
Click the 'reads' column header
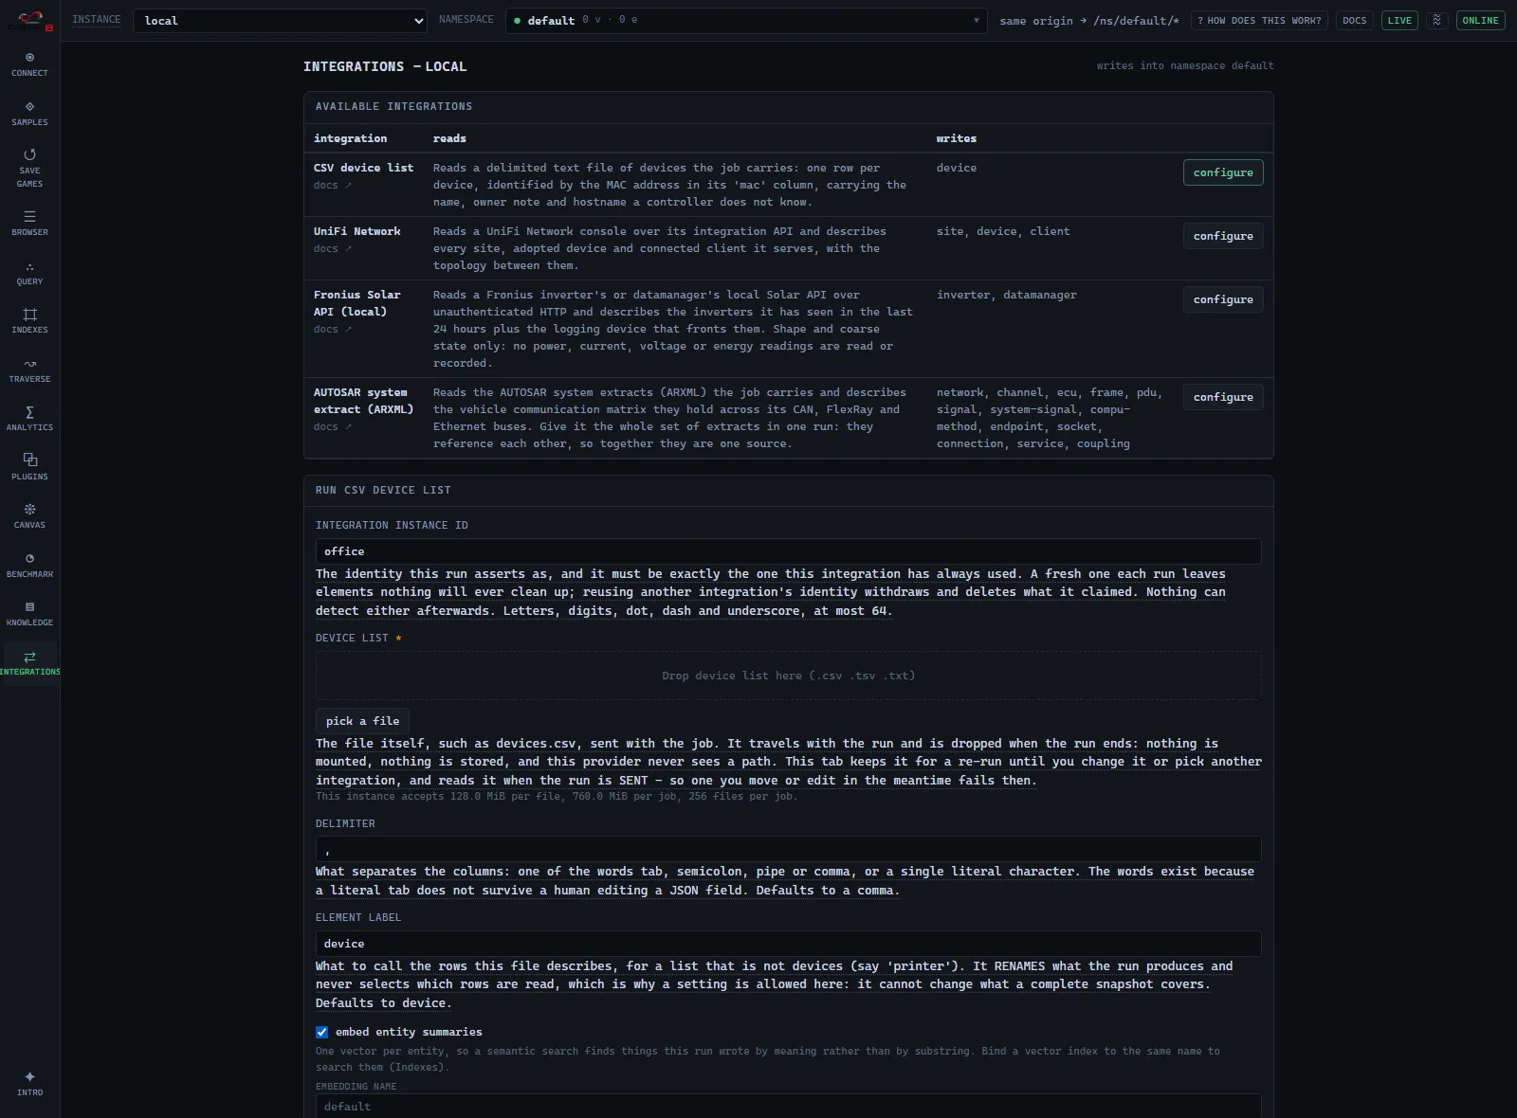tap(449, 138)
